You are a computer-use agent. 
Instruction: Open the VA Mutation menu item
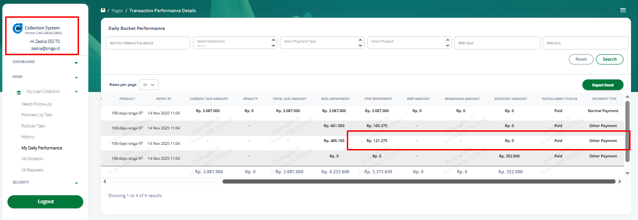coord(32,159)
